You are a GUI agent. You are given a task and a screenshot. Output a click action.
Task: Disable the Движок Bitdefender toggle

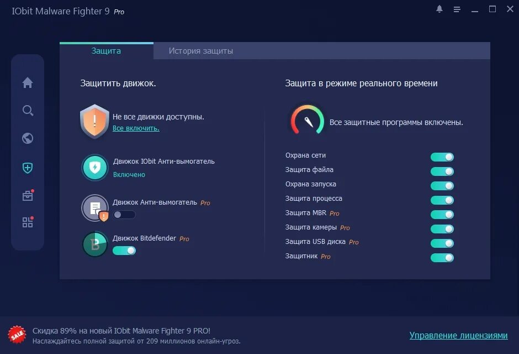pos(124,251)
